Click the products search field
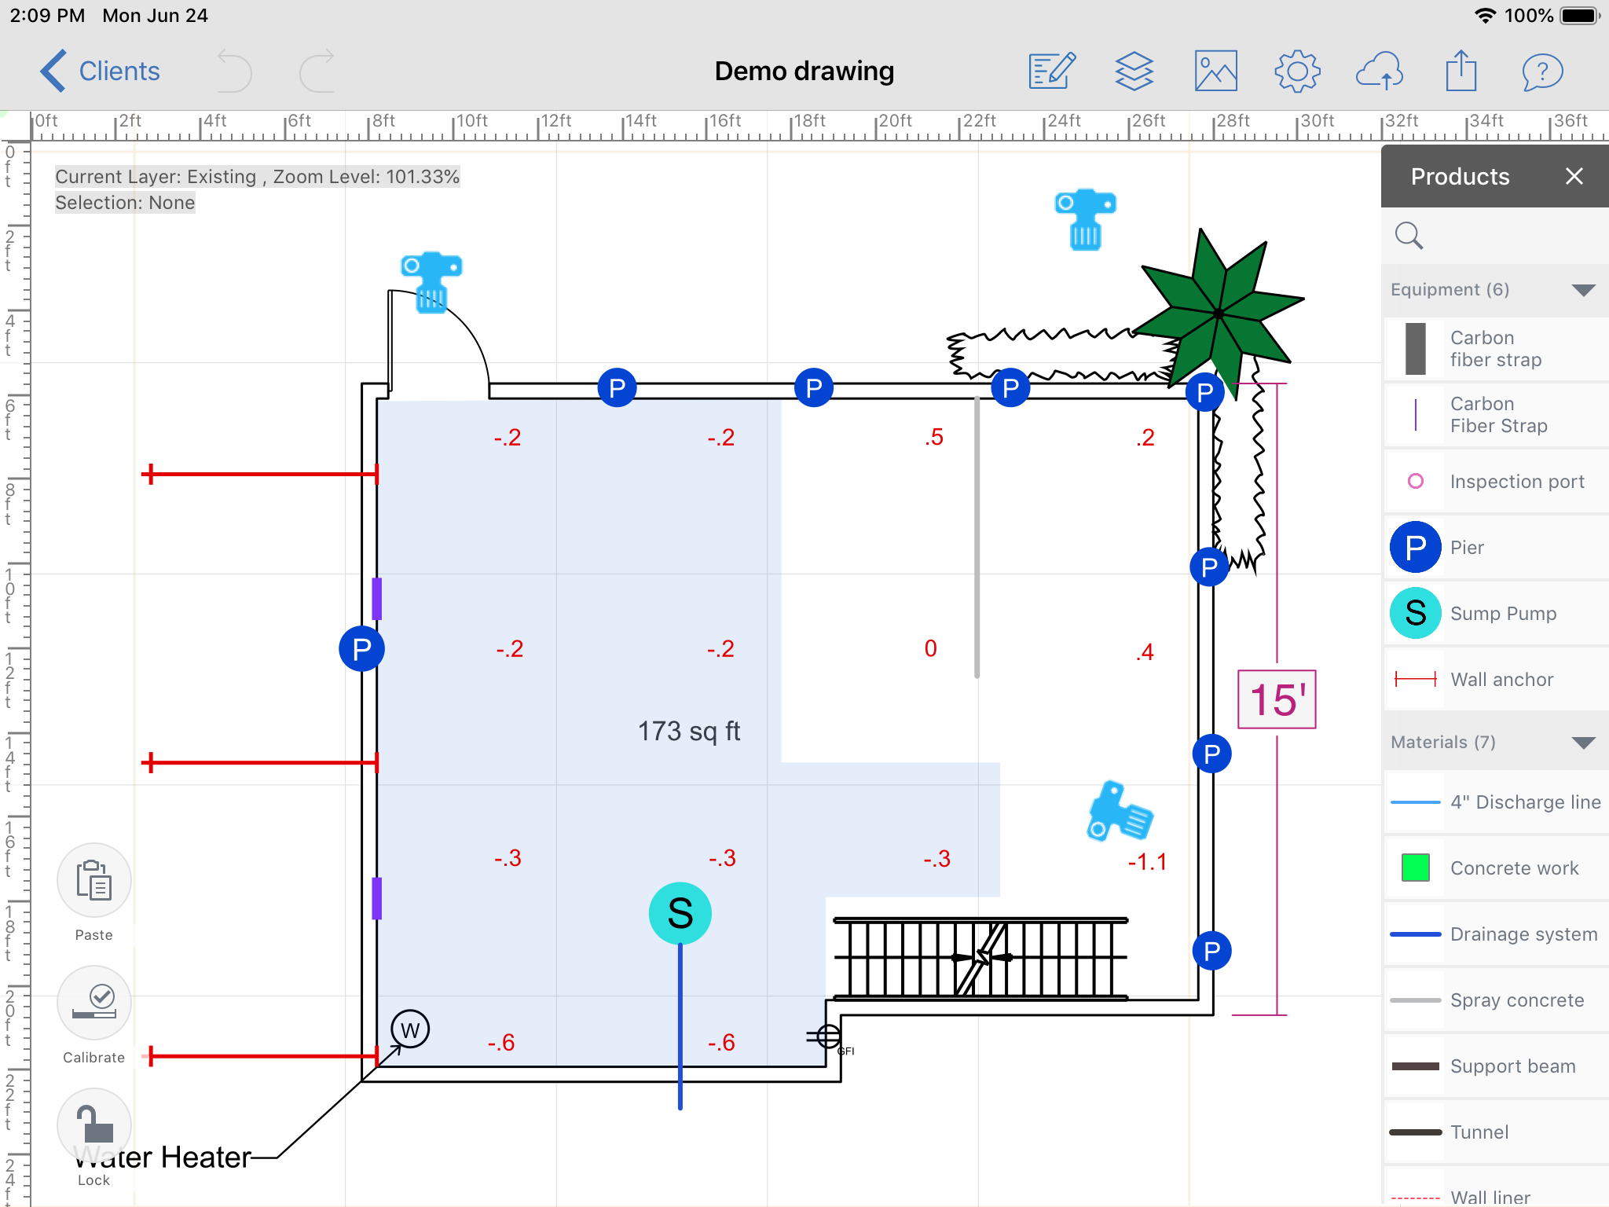 click(x=1494, y=236)
